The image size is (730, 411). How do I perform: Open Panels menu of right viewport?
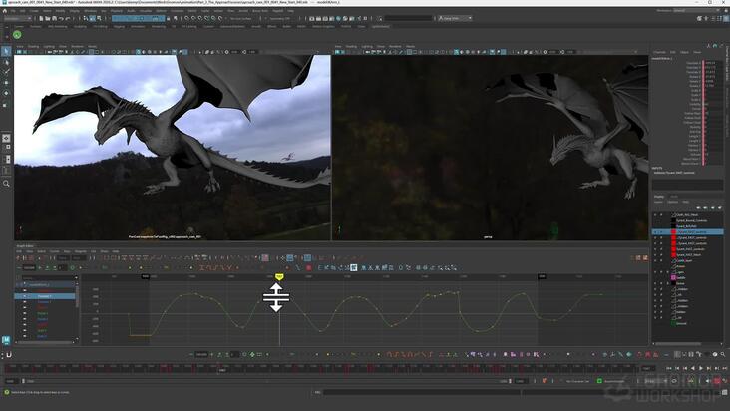coord(410,47)
